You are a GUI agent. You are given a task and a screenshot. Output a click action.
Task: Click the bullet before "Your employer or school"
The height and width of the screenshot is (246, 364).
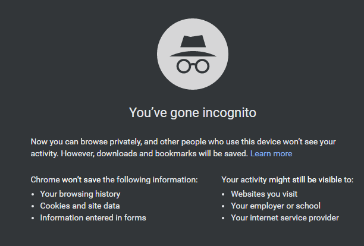(x=224, y=206)
